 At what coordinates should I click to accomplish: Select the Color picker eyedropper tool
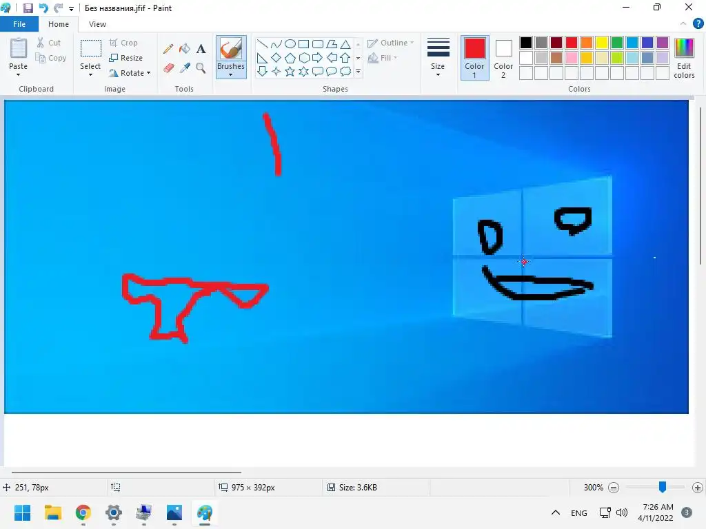[185, 68]
